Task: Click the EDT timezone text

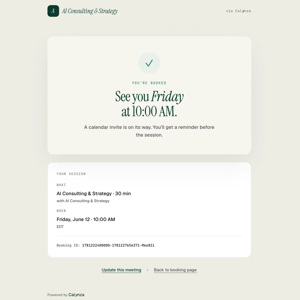Action: (x=60, y=227)
